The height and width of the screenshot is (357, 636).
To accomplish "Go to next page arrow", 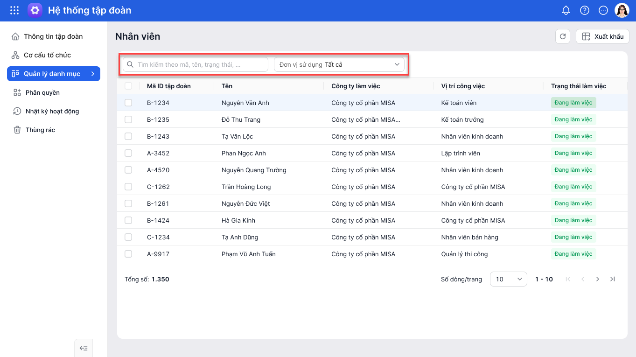I will click(x=598, y=279).
